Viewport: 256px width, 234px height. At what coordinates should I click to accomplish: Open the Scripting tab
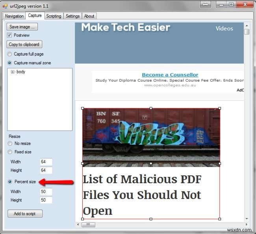click(54, 16)
